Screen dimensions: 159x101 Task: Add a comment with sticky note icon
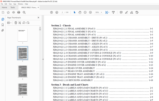coord(121,12)
